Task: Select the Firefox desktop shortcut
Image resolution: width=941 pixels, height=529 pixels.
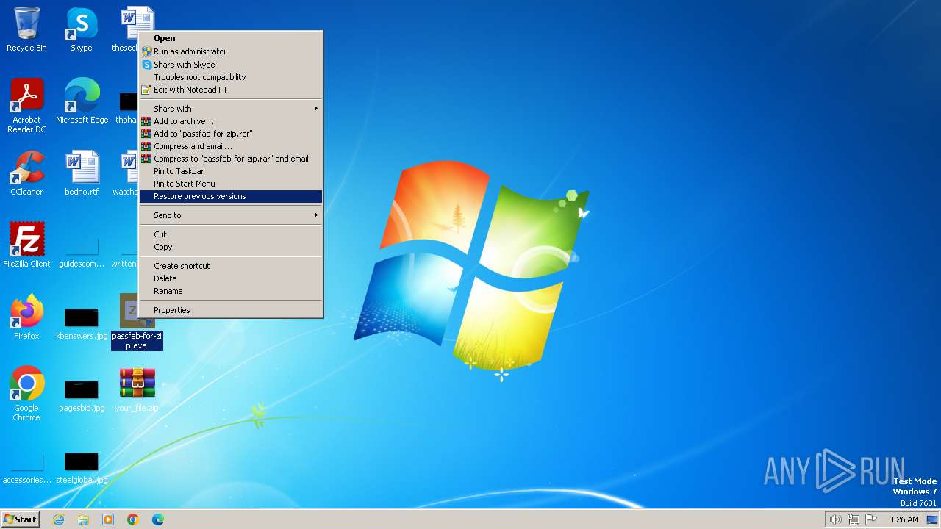Action: point(26,317)
